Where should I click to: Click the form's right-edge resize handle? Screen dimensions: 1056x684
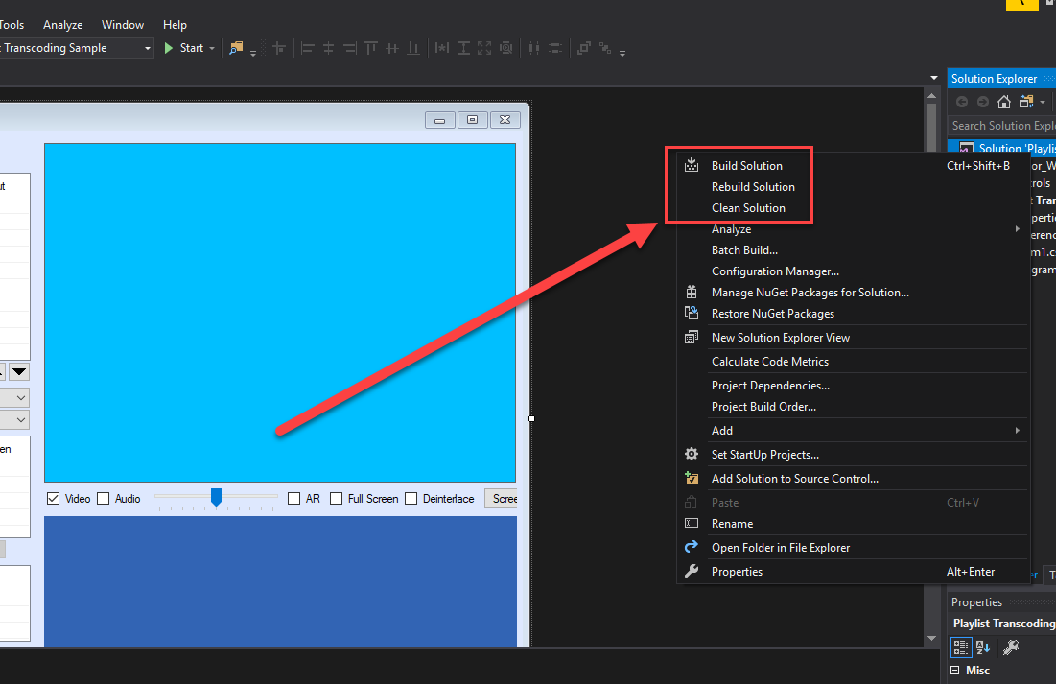531,419
